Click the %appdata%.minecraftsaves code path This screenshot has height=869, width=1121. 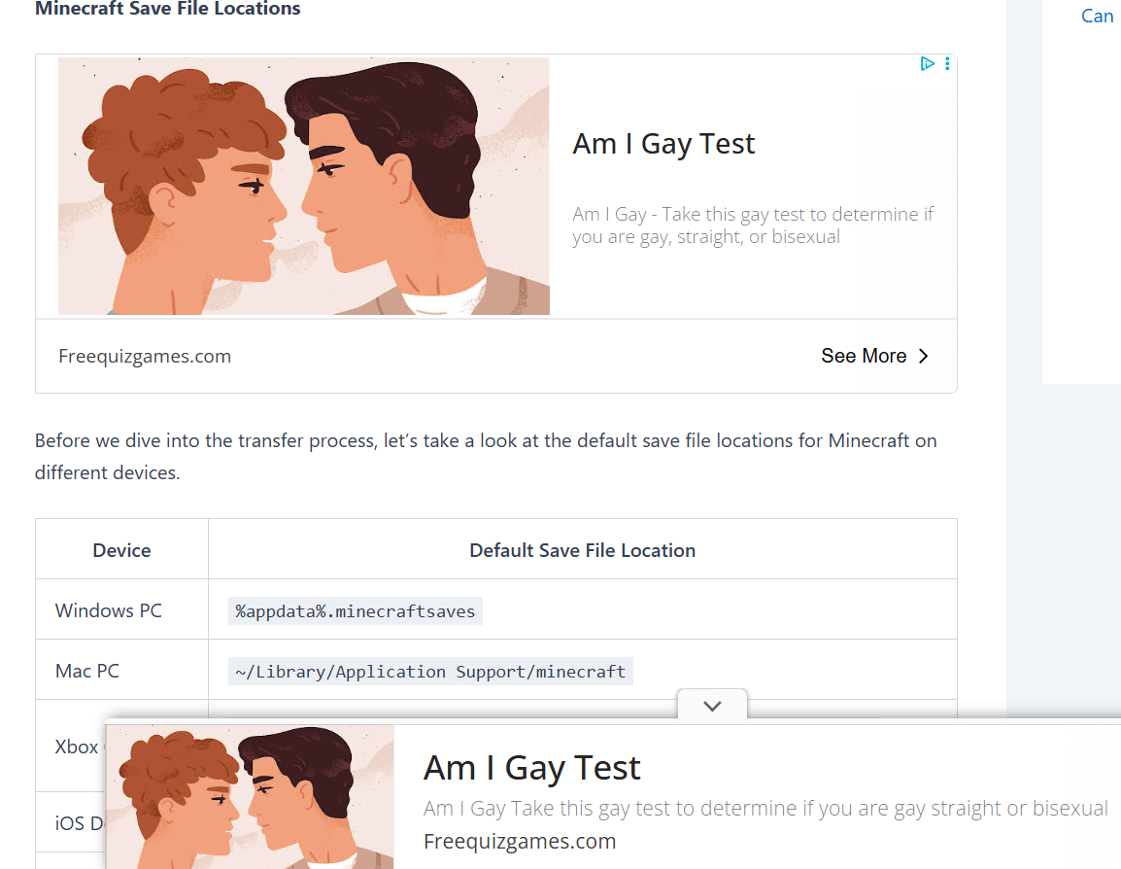pos(356,611)
